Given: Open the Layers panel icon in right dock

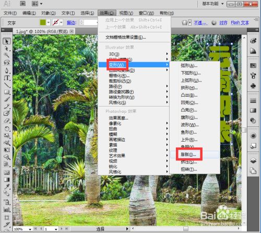Looking at the screenshot, I should pyautogui.click(x=253, y=160).
